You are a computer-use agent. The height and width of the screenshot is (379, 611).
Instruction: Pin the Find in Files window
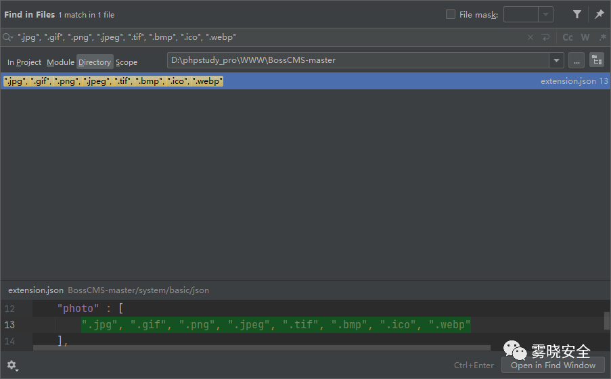coord(599,14)
